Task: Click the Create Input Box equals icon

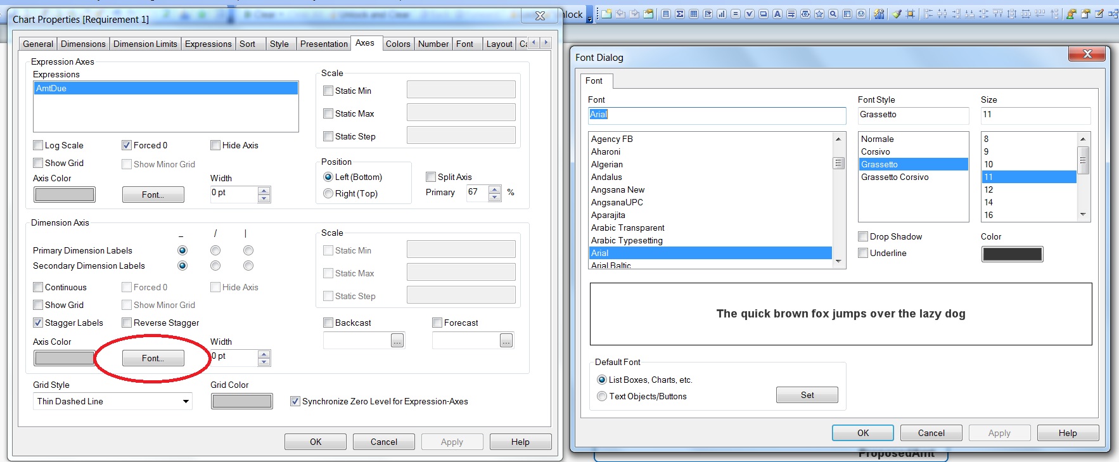Action: tap(736, 14)
